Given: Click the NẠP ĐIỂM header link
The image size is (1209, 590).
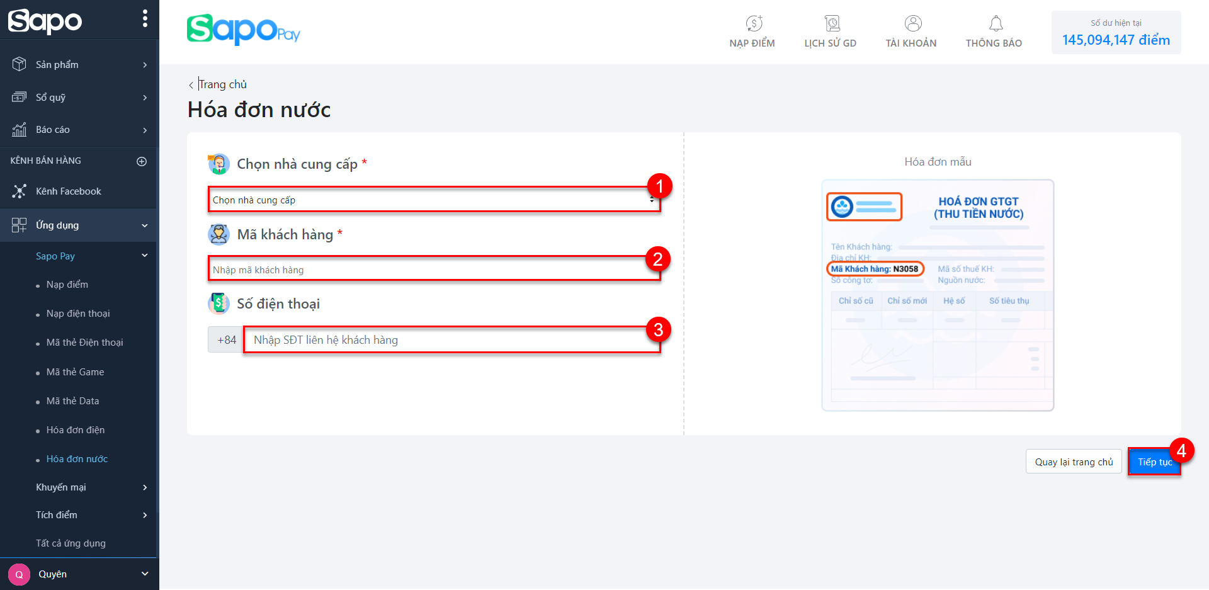Looking at the screenshot, I should pos(752,43).
